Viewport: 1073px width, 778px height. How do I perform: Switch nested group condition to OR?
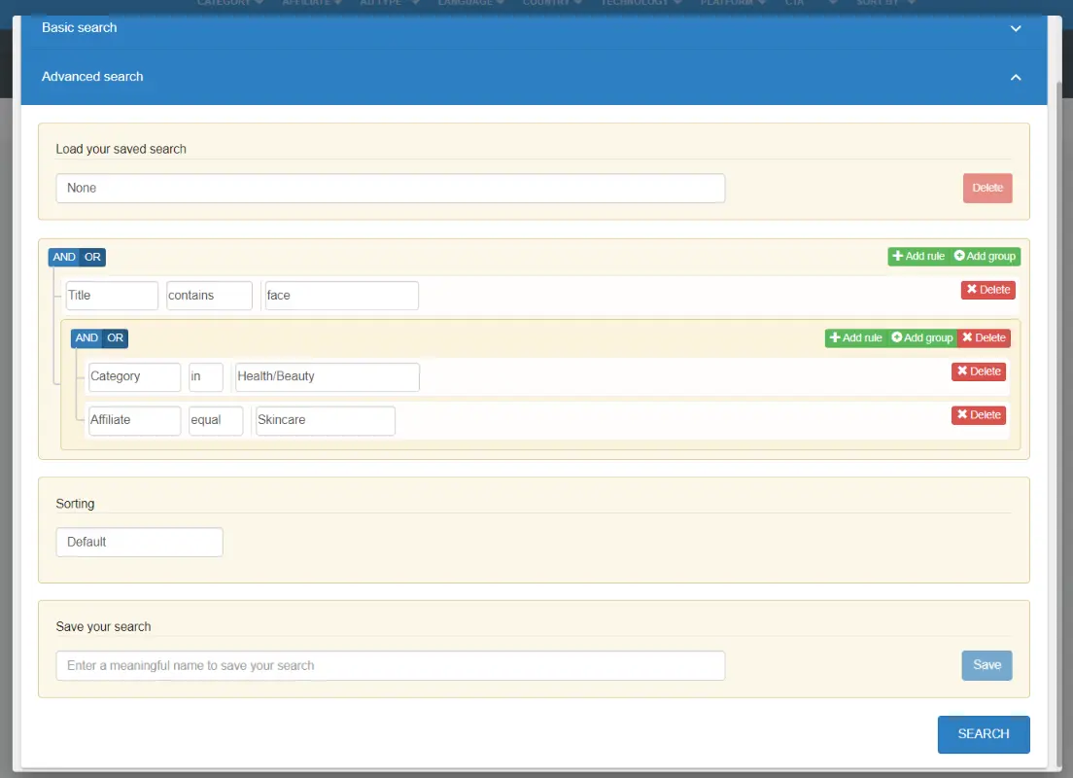[115, 338]
